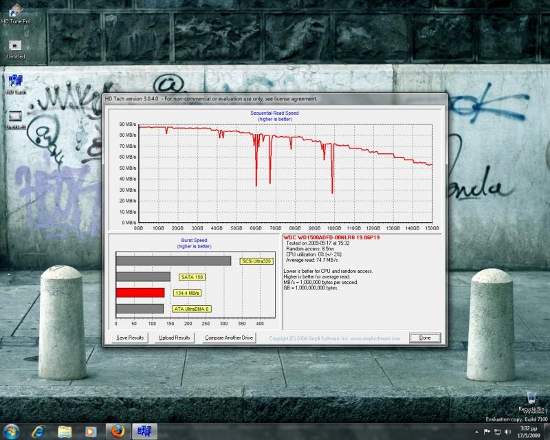Click the SCSI Ultra320 label
Screen dimensions: 550x440
pyautogui.click(x=256, y=261)
